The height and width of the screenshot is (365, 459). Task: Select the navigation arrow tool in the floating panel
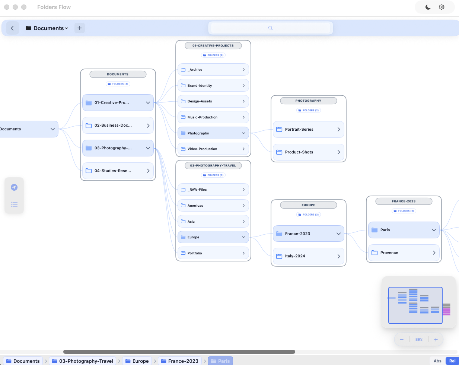[14, 187]
